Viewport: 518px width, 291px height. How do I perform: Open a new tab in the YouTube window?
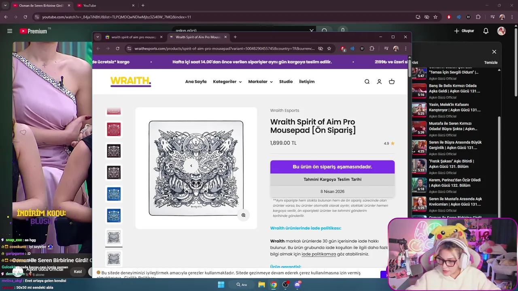click(x=143, y=5)
